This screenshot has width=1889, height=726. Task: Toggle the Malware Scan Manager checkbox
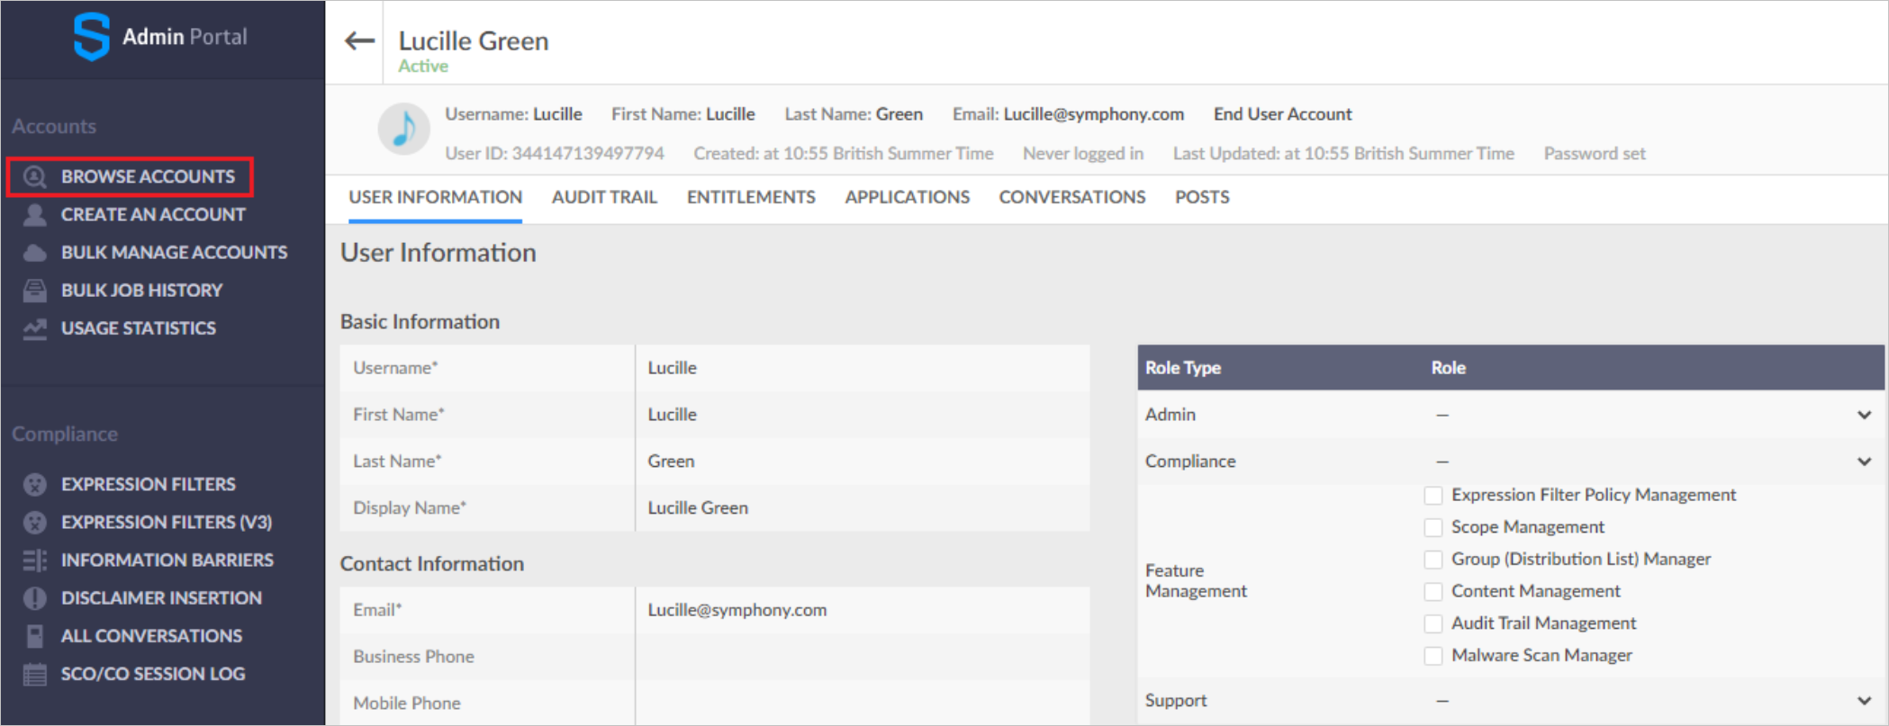pos(1433,656)
